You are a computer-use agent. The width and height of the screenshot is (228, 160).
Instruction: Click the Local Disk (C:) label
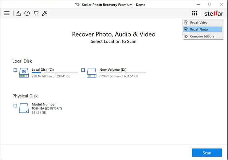43,70
